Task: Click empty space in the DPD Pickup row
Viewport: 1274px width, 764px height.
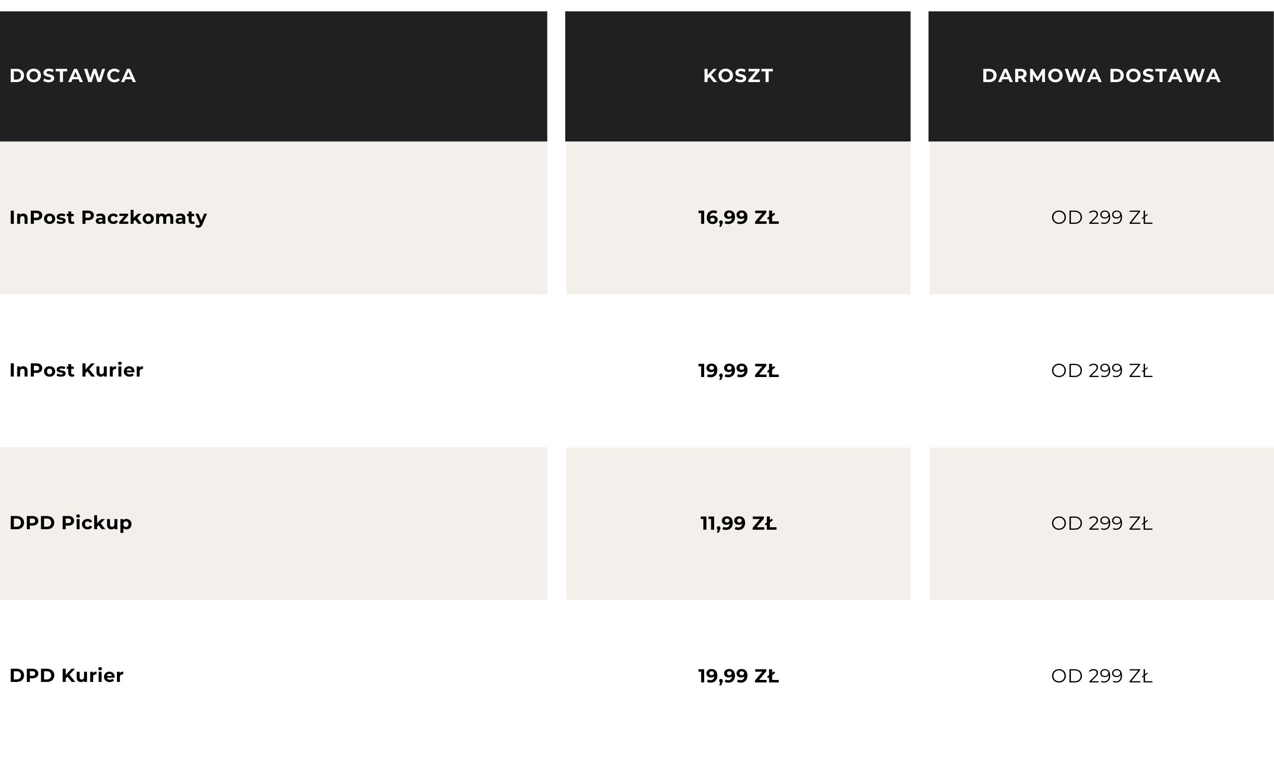Action: 360,523
